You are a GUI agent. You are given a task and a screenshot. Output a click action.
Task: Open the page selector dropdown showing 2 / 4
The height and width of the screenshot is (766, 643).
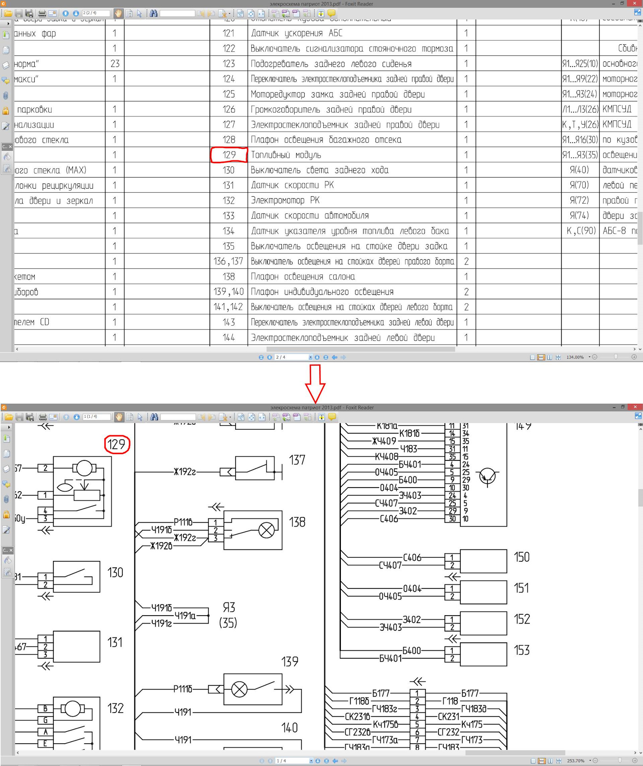point(311,357)
